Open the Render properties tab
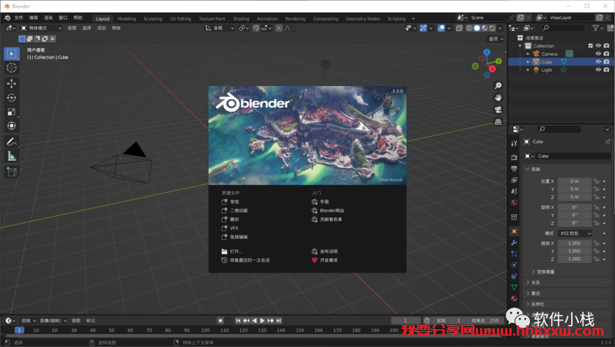This screenshot has width=615, height=347. click(514, 157)
